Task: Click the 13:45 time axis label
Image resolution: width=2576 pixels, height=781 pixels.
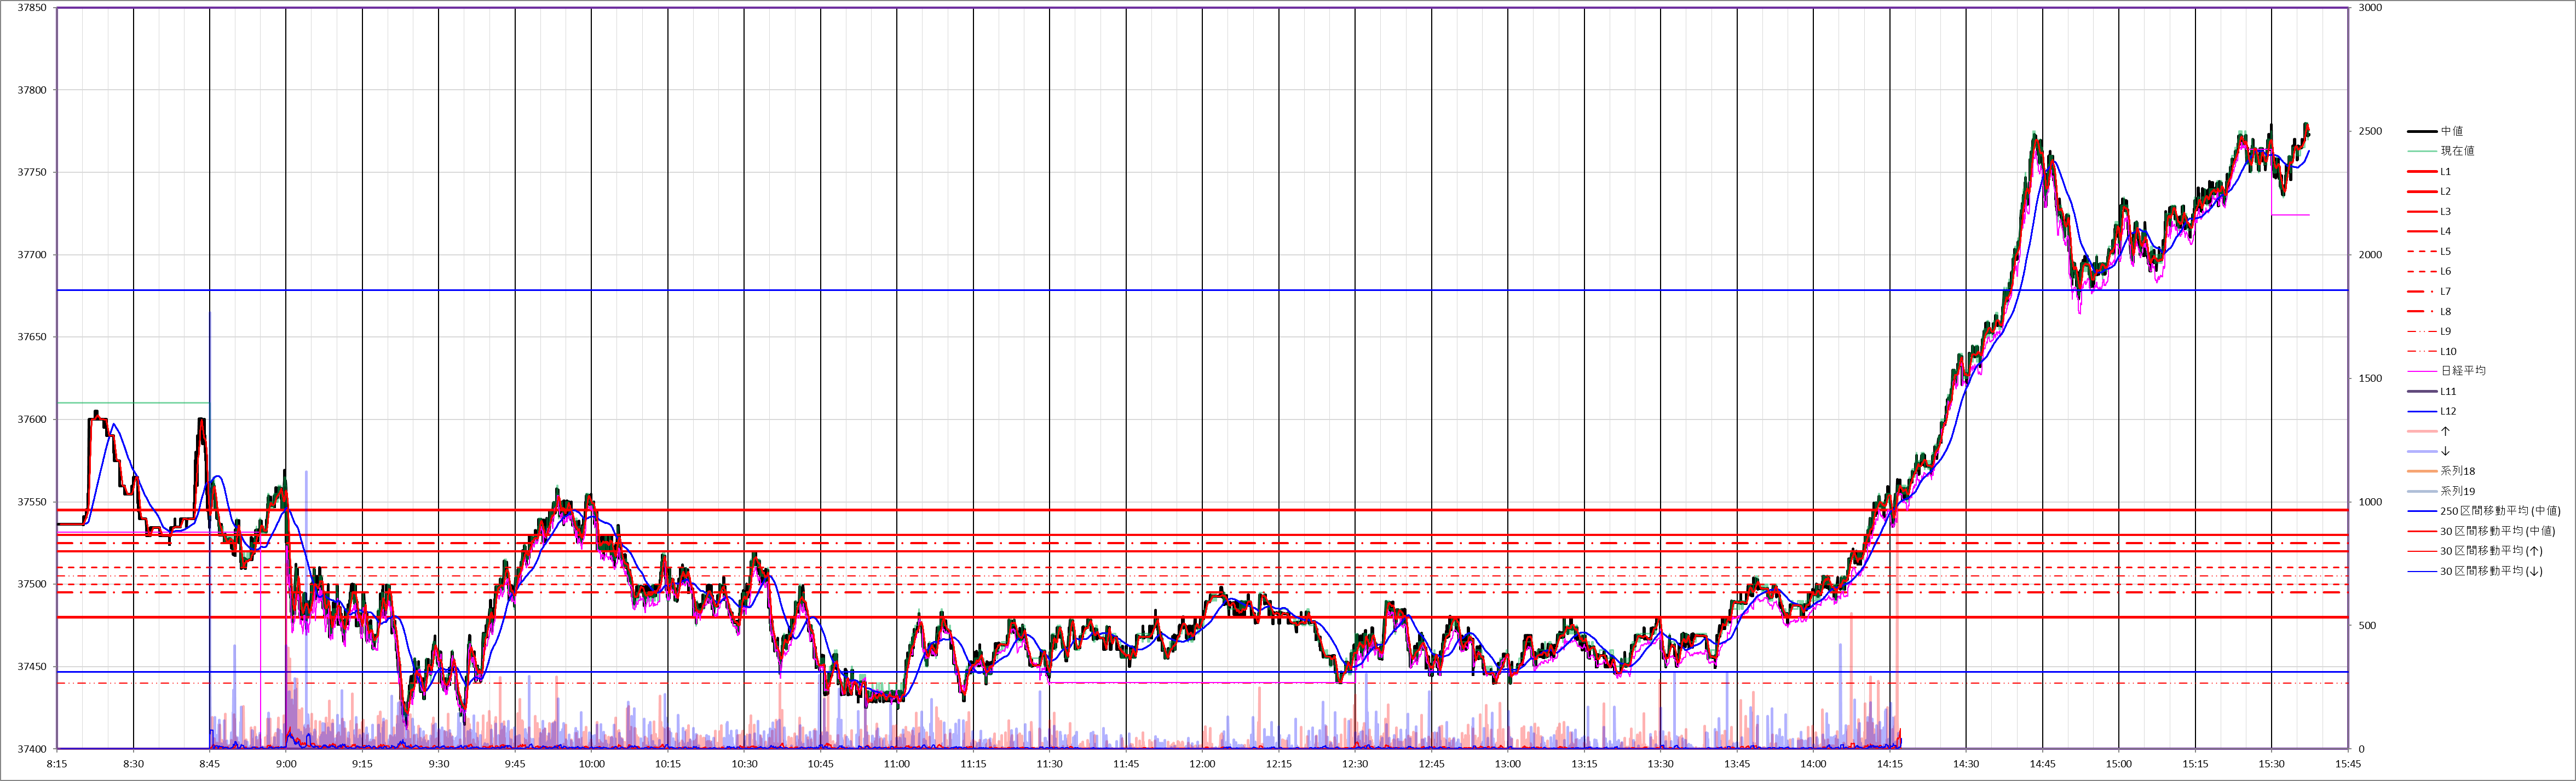Action: [1737, 764]
